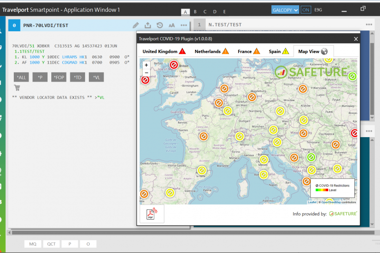The image size is (380, 253).
Task: Switch to work area tab D
Action: pos(215,12)
